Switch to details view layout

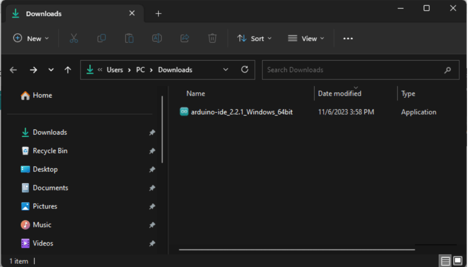coord(445,261)
